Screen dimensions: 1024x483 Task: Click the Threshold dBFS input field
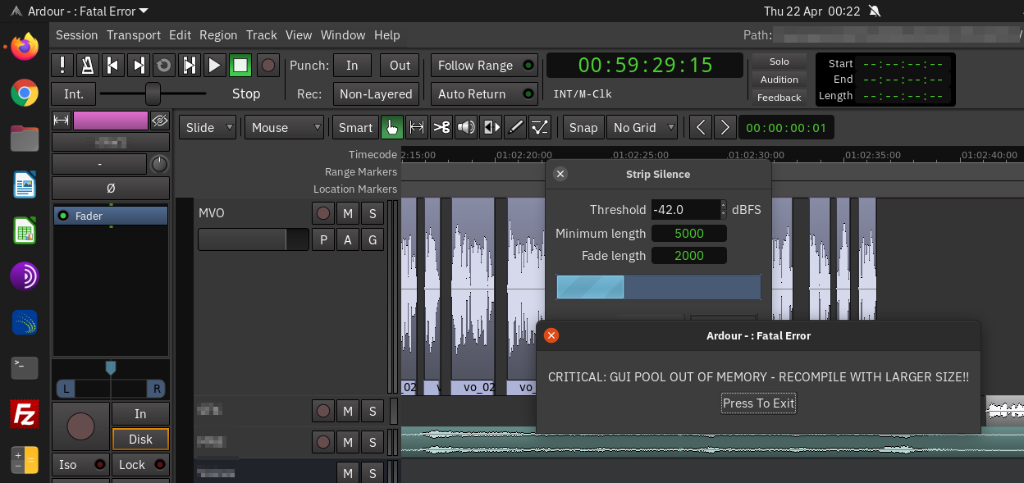pos(685,210)
